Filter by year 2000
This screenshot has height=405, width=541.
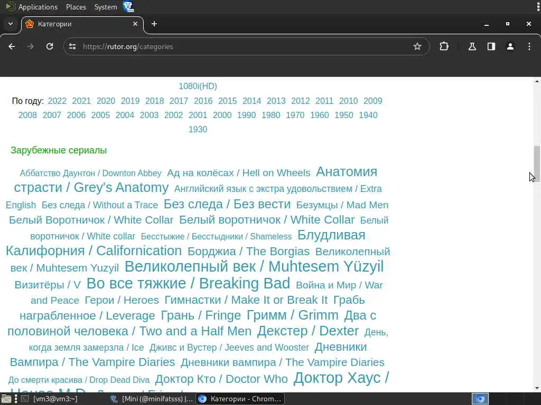point(222,115)
